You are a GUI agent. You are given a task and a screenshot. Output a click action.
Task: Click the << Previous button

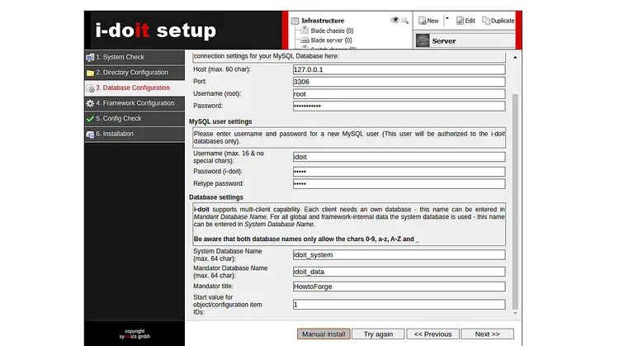click(x=432, y=334)
